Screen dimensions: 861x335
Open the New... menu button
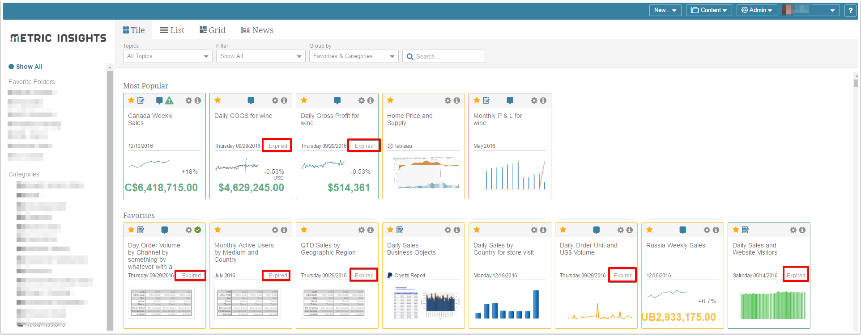[665, 10]
